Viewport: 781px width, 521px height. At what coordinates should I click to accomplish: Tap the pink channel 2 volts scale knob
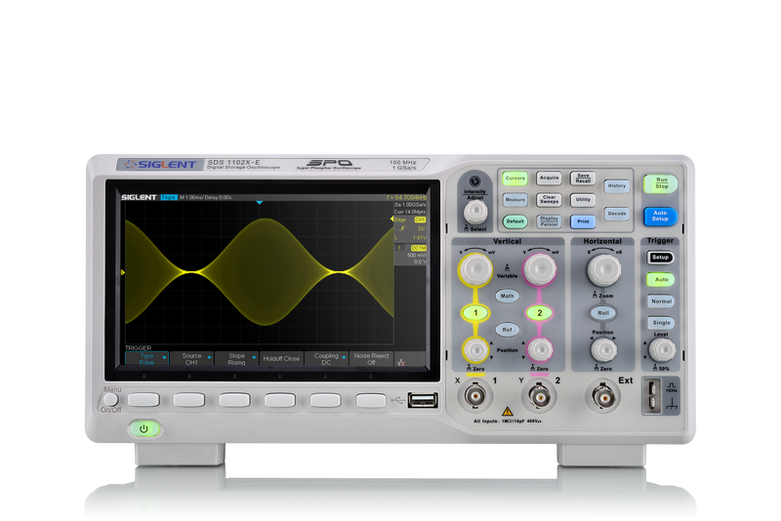point(540,269)
